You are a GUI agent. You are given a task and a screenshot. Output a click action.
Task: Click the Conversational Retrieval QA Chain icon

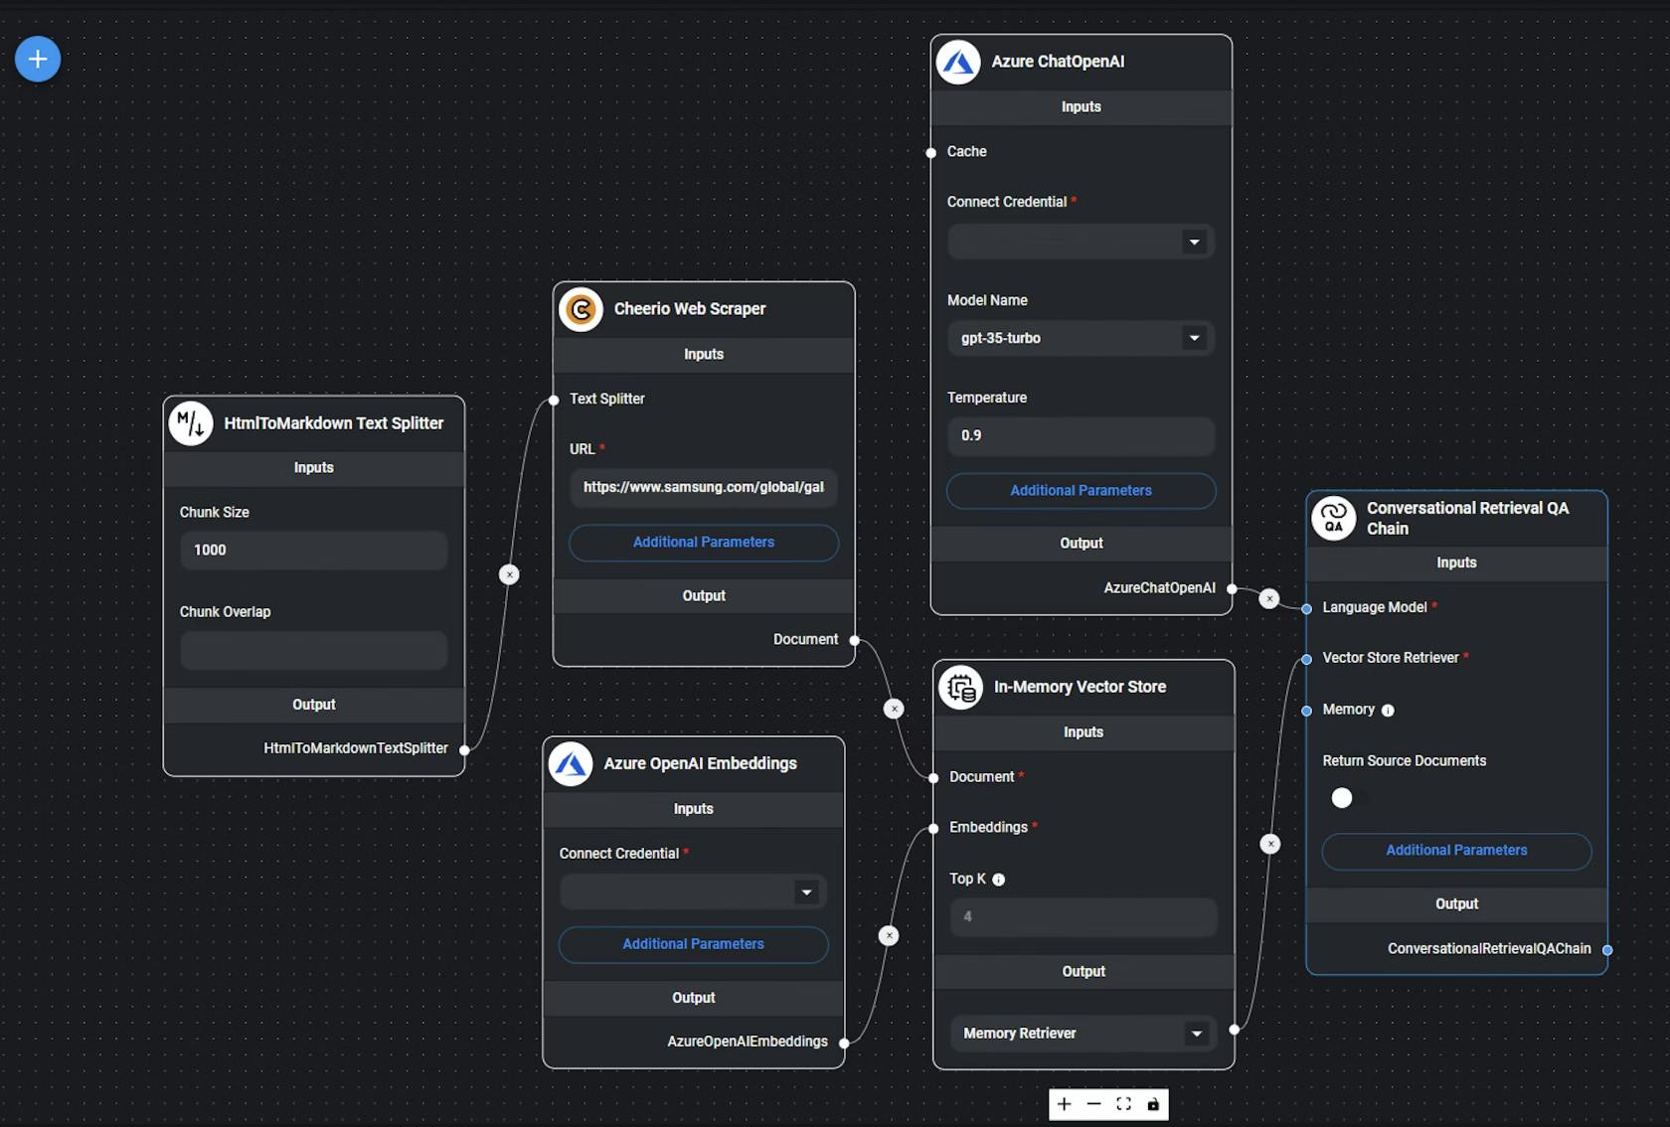(1334, 519)
